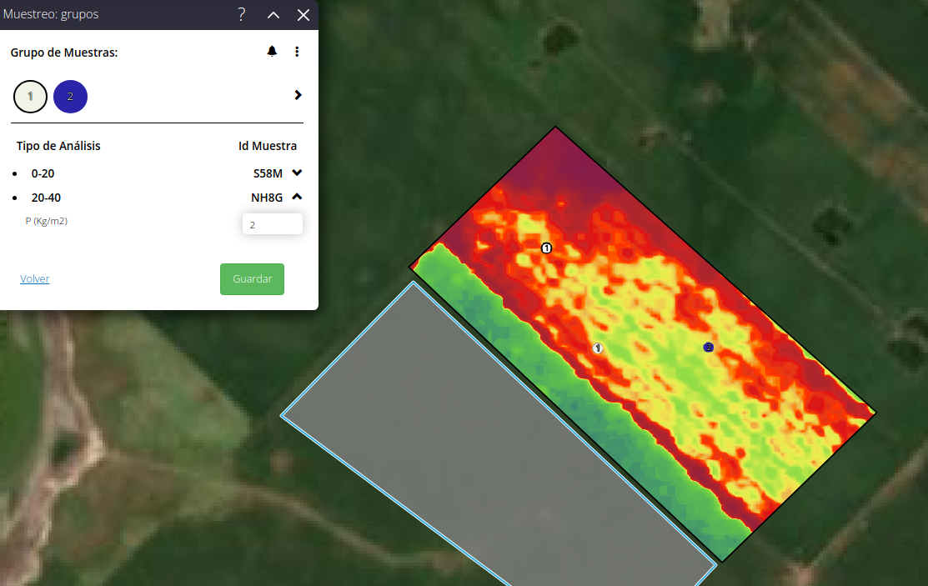Open help for Muestreo: grupos panel
This screenshot has height=586, width=928.
242,15
